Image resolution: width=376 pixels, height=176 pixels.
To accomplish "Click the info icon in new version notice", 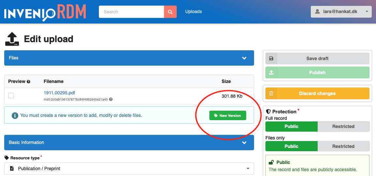I will [15, 115].
